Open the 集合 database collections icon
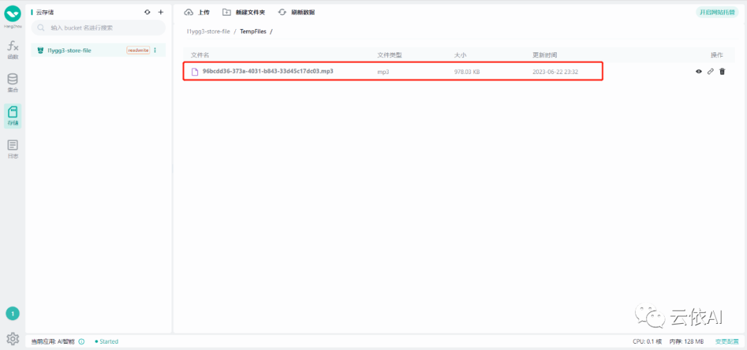747x350 pixels. pos(13,83)
